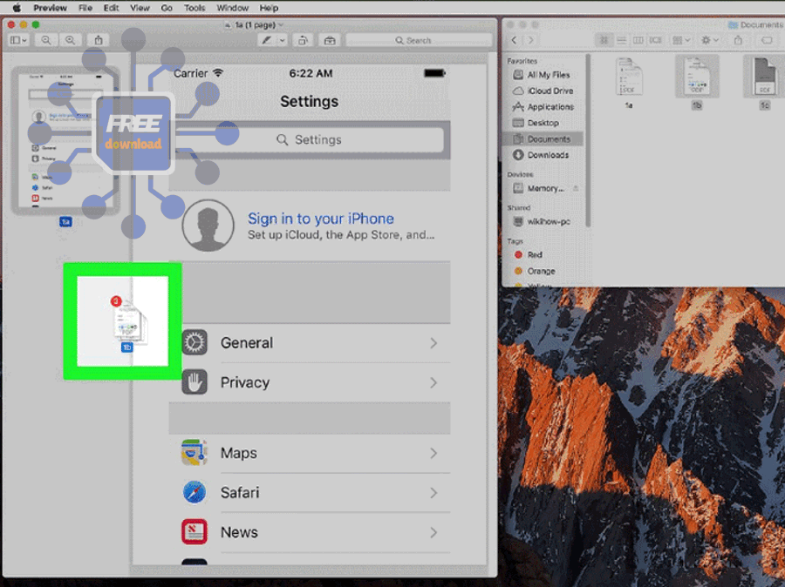785x587 pixels.
Task: Open Finder arrange-by dropdown
Action: point(681,40)
